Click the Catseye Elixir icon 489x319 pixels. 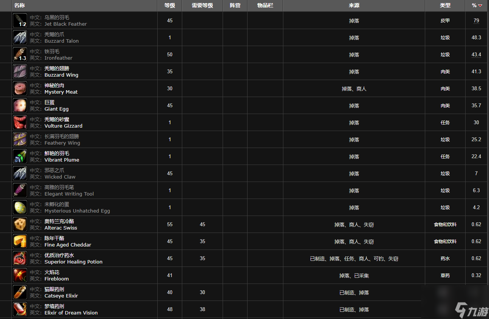point(20,293)
